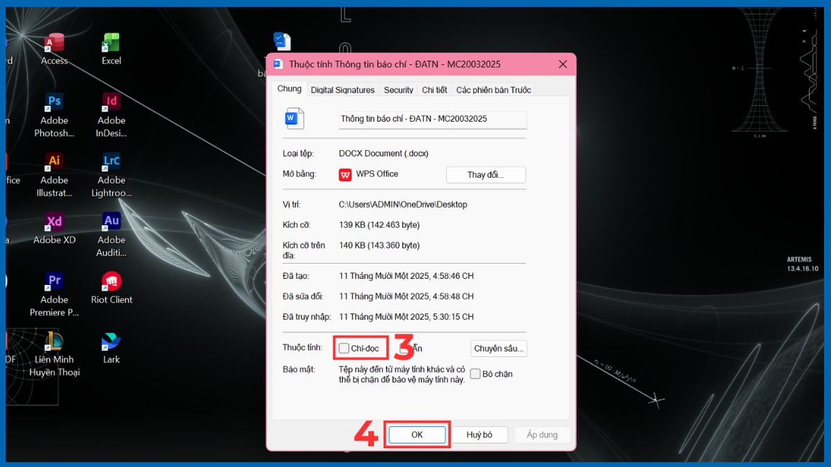
Task: Tick the Bỏ chặn unblock checkbox
Action: (475, 374)
